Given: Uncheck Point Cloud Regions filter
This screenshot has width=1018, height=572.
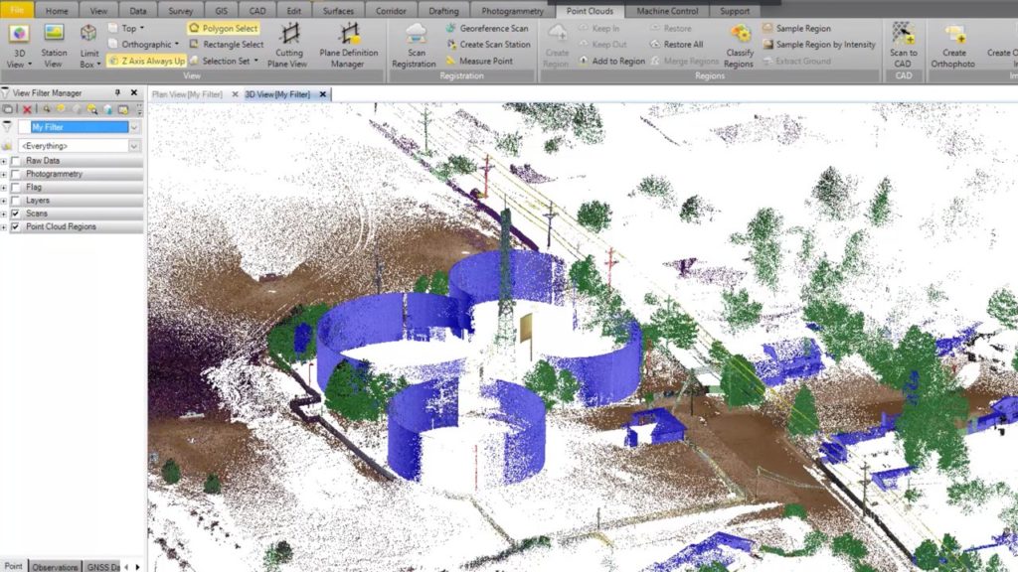Looking at the screenshot, I should click(16, 224).
